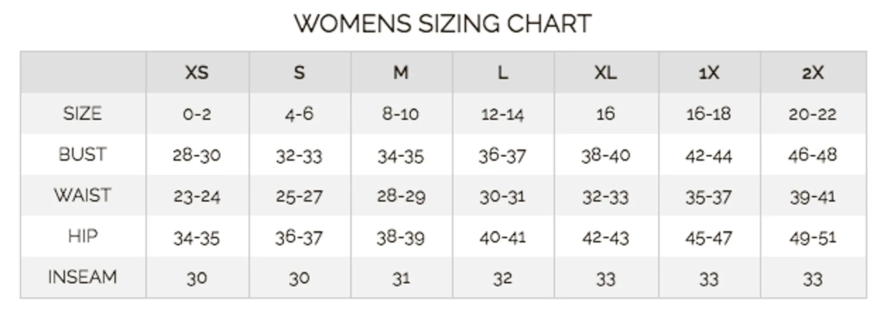Select size cell 16-18
887x320 pixels.
tap(709, 114)
